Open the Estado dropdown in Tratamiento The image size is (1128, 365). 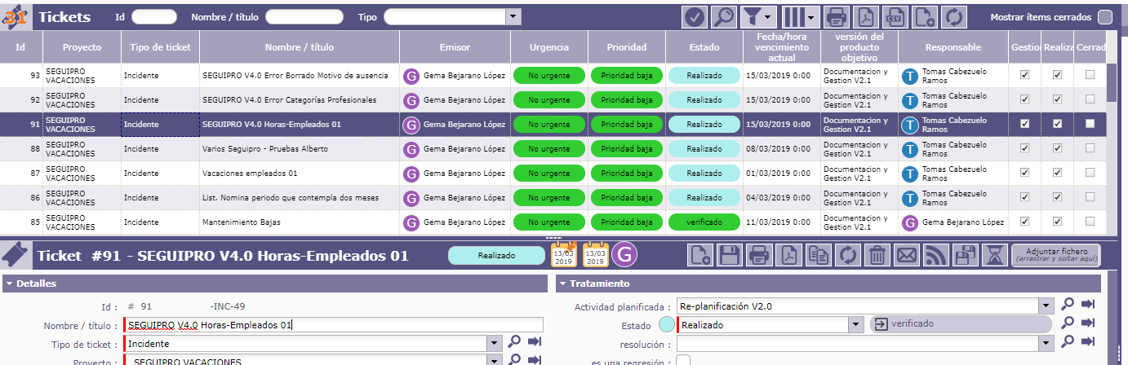[855, 324]
